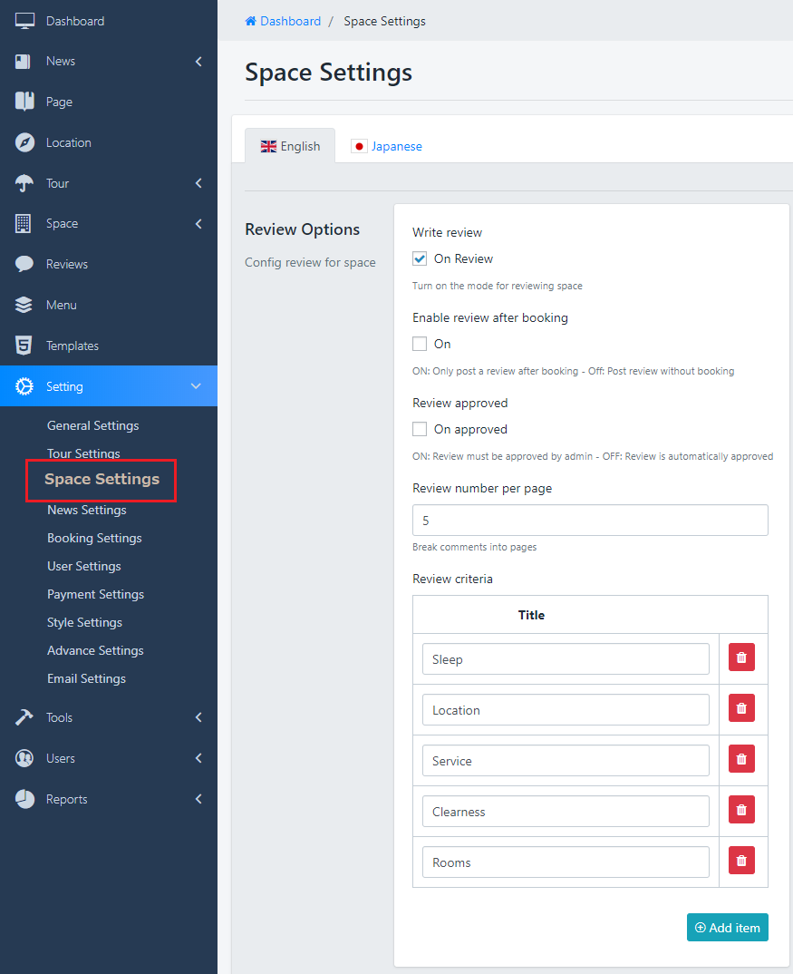
Task: Open Booking Settings in the sidebar
Action: [x=94, y=538]
